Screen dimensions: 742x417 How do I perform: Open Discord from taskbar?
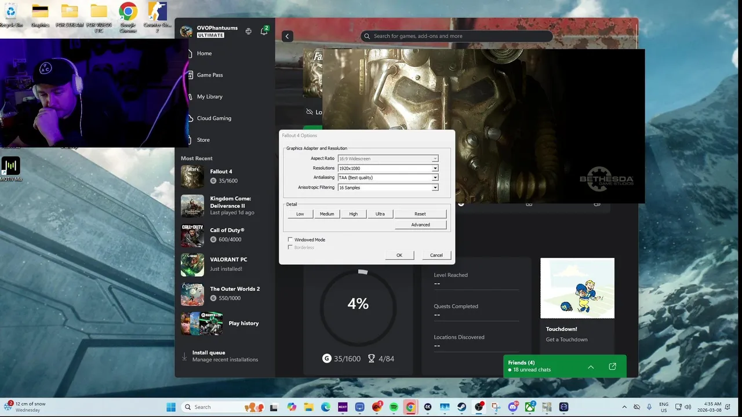(513, 407)
